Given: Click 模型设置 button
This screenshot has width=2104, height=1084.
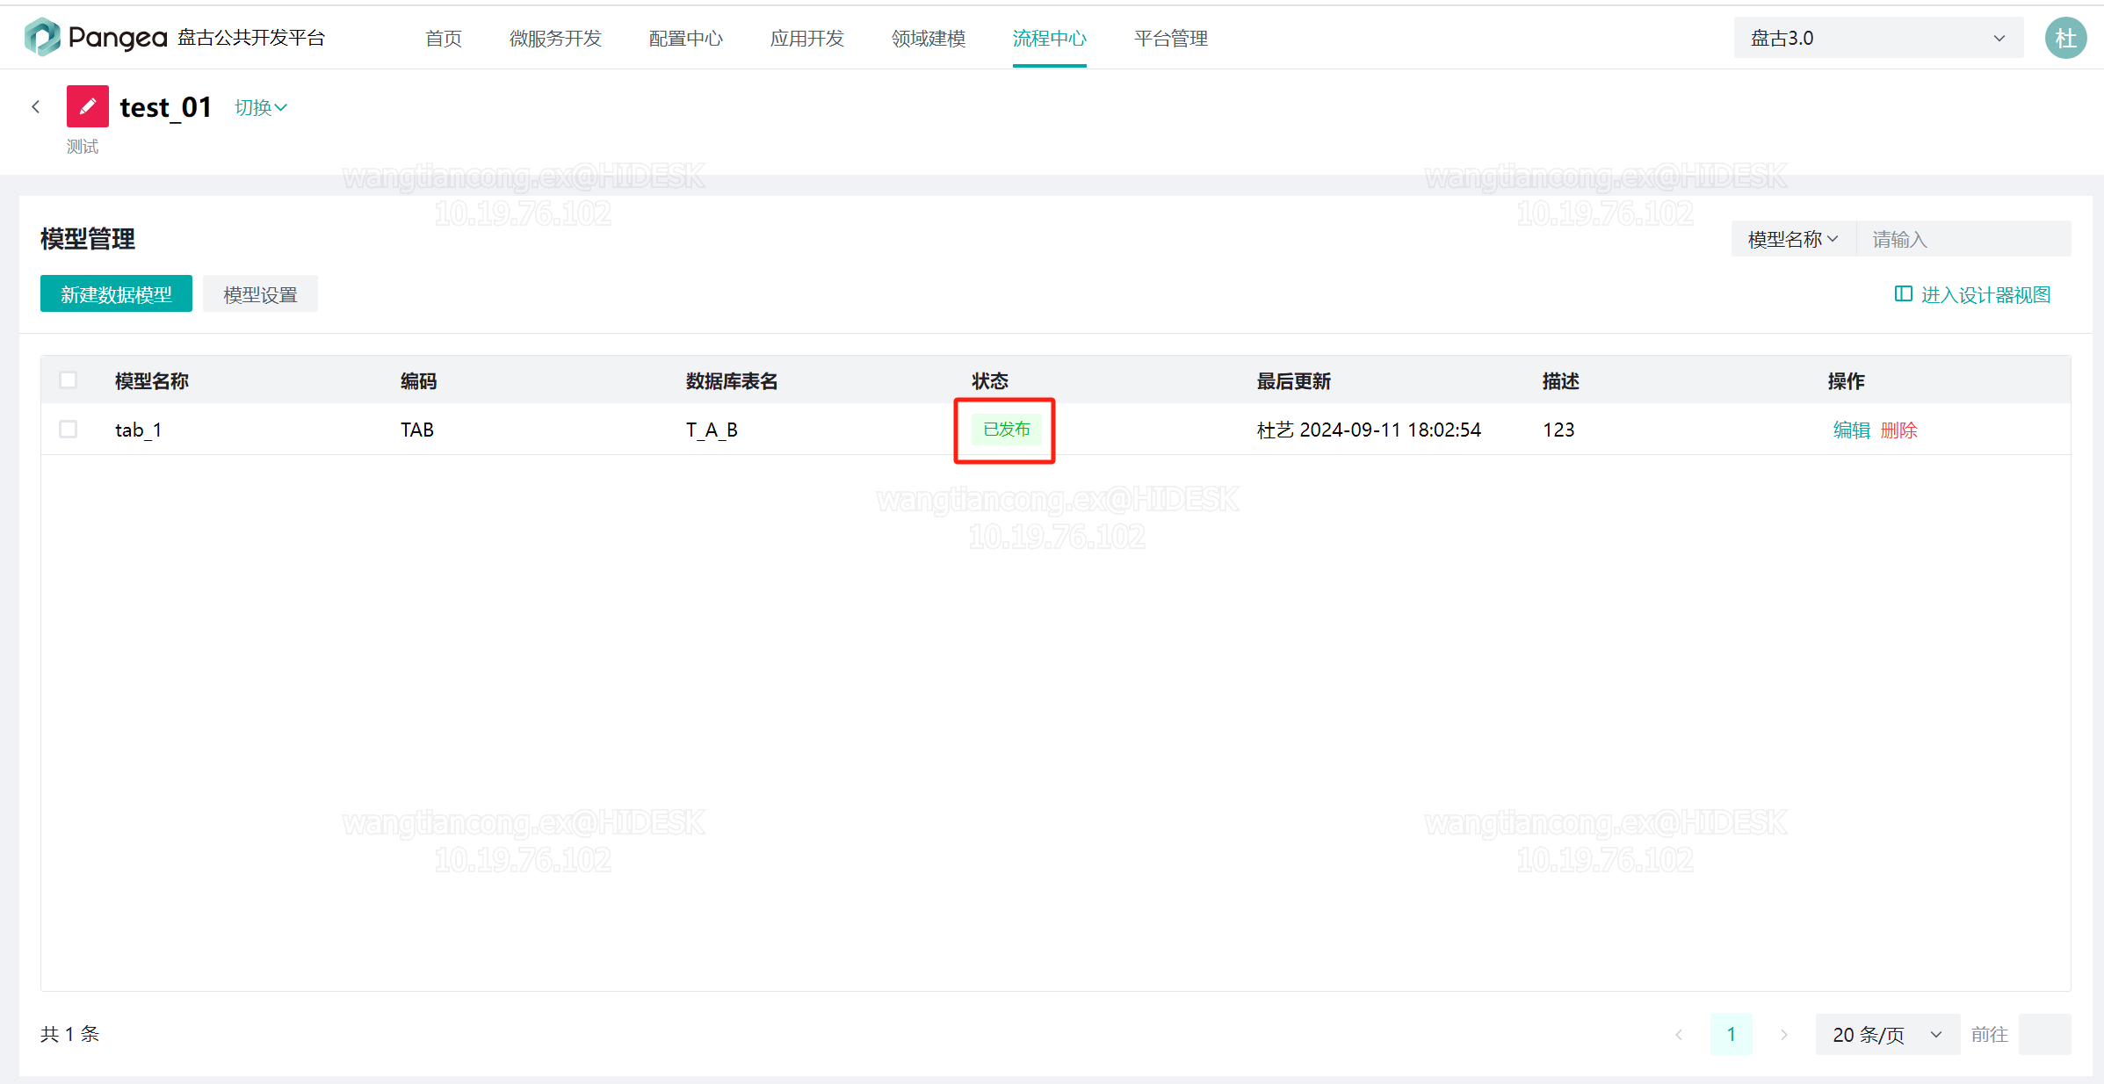Looking at the screenshot, I should click(x=260, y=293).
